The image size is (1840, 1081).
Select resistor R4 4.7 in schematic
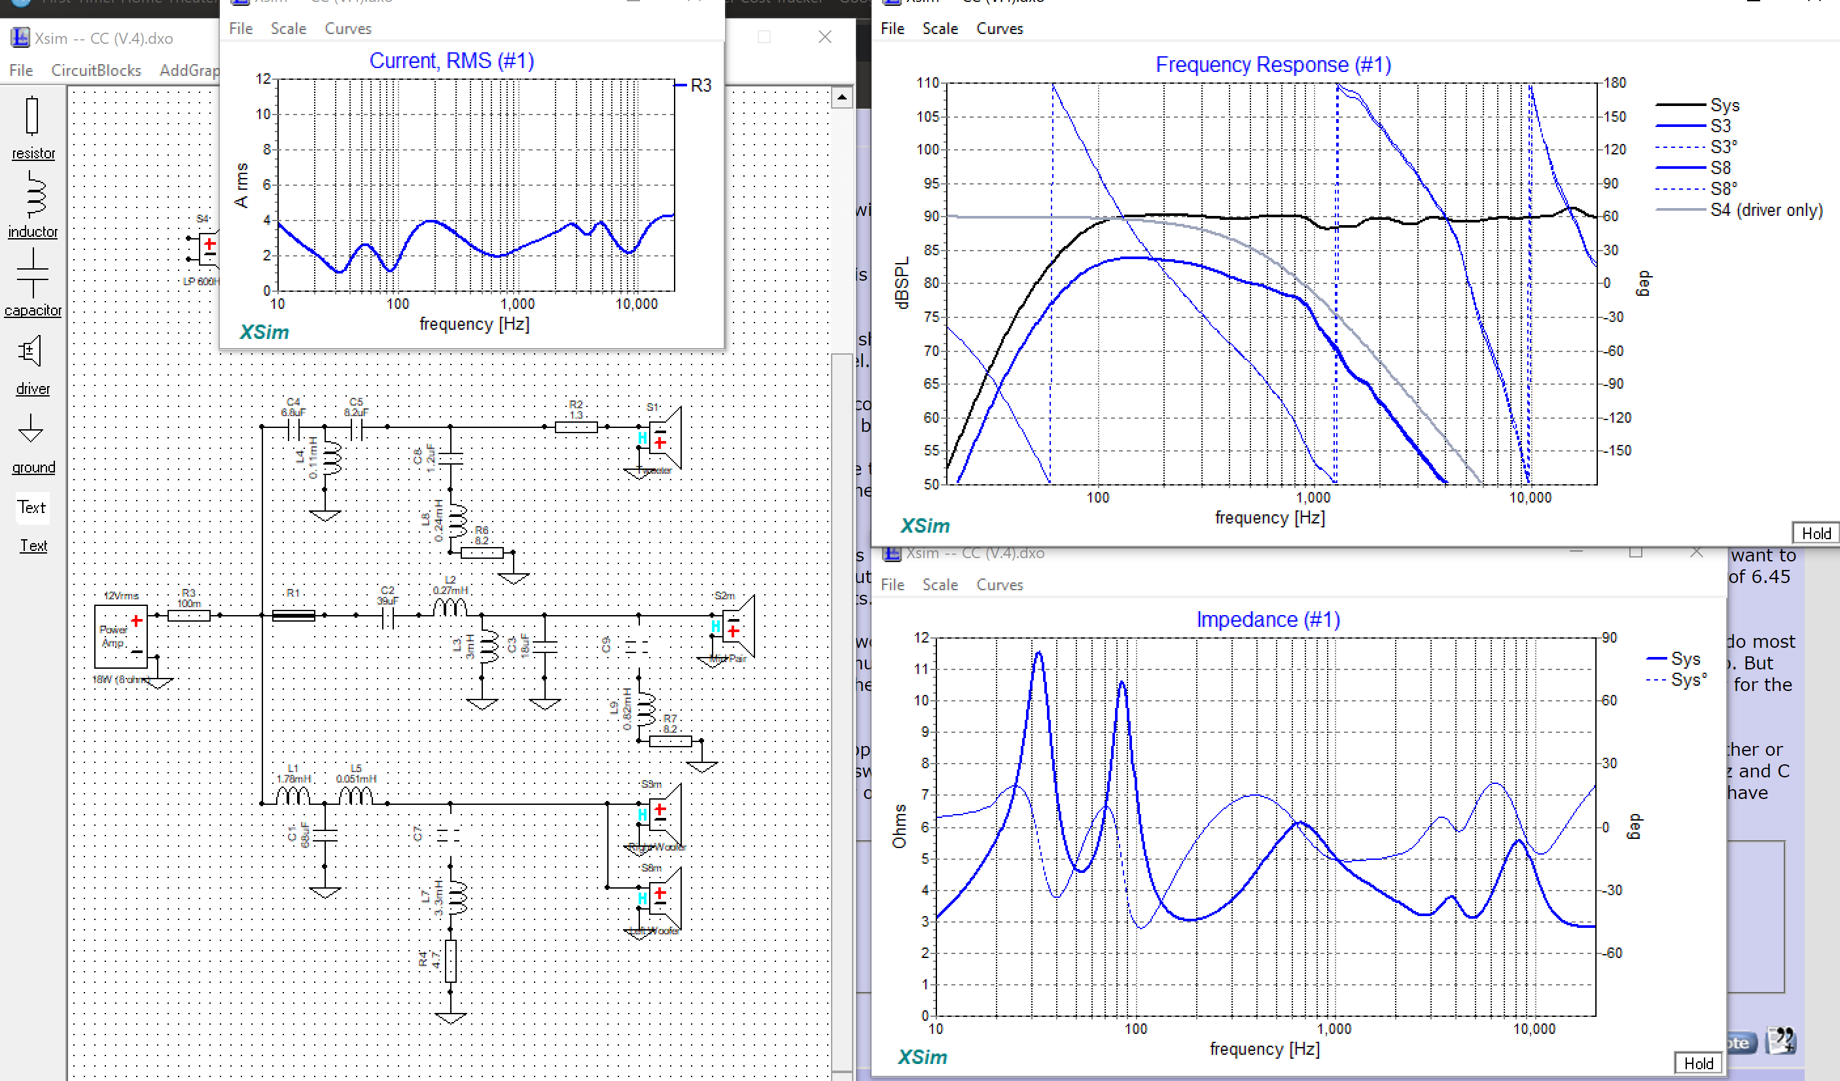tap(450, 961)
